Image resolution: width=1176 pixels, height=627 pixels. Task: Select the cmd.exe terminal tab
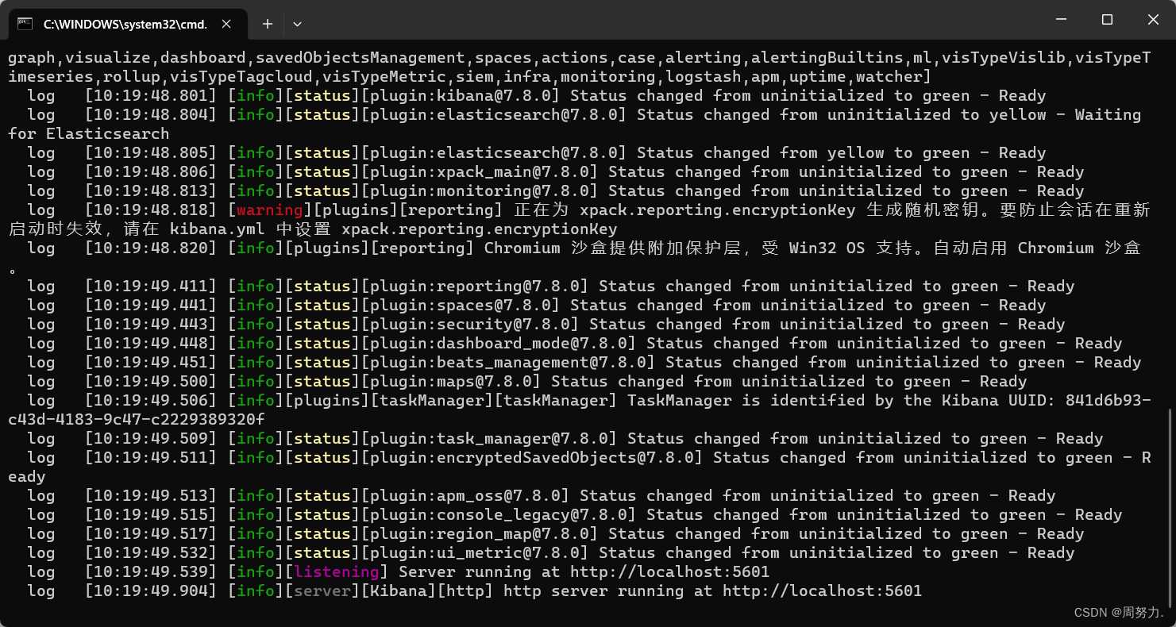pos(126,24)
